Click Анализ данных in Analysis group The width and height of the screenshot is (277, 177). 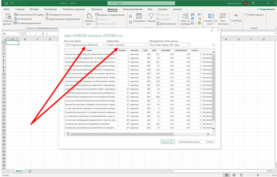point(254,15)
